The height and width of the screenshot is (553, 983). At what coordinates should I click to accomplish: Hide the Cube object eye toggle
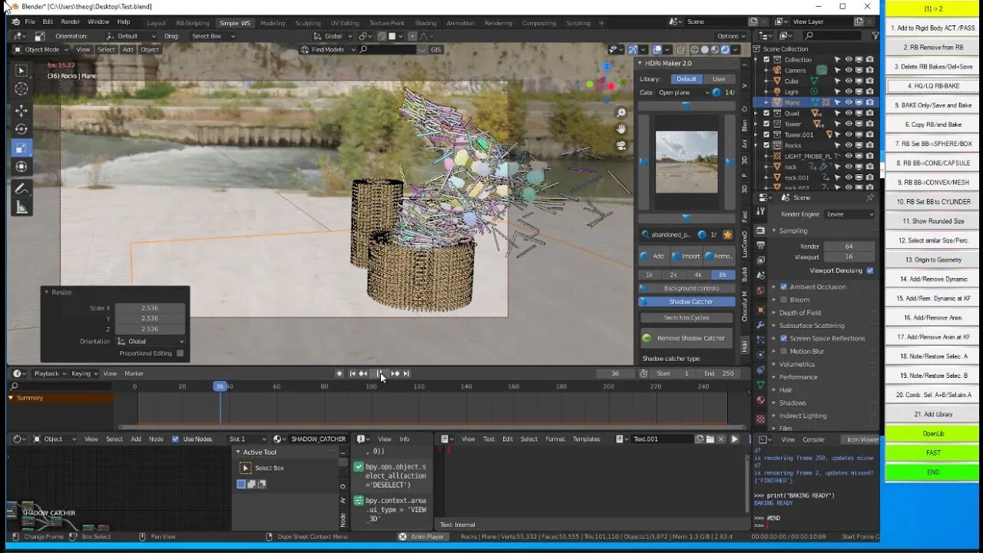[x=849, y=81]
